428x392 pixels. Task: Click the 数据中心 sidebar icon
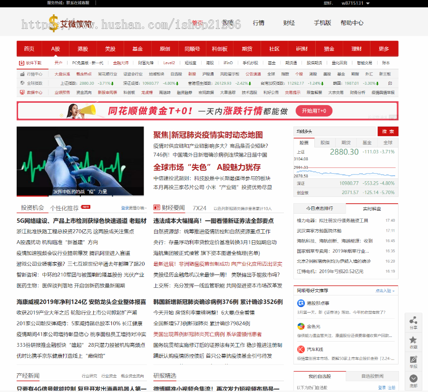[22, 92]
